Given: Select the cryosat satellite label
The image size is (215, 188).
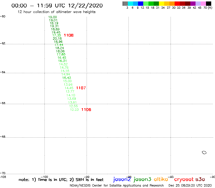Looking at the screenshot, I should point(184,179).
